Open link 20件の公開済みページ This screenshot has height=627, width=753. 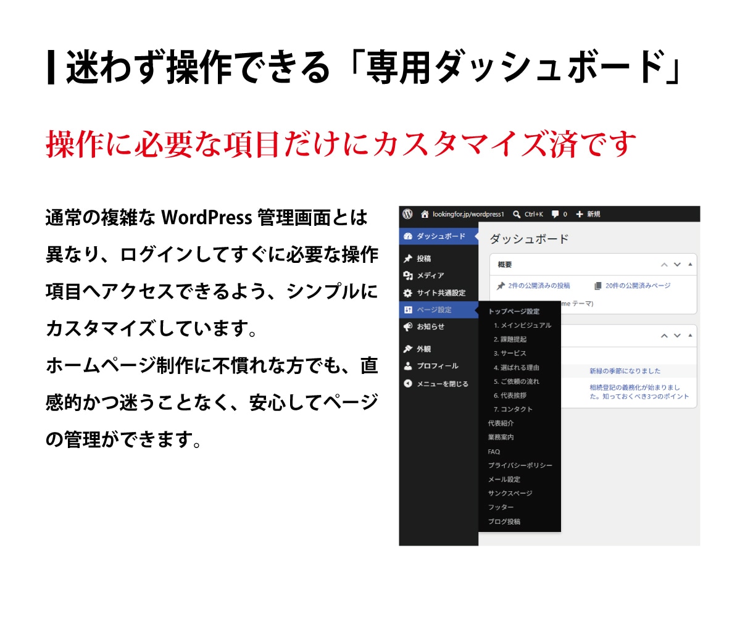[638, 286]
